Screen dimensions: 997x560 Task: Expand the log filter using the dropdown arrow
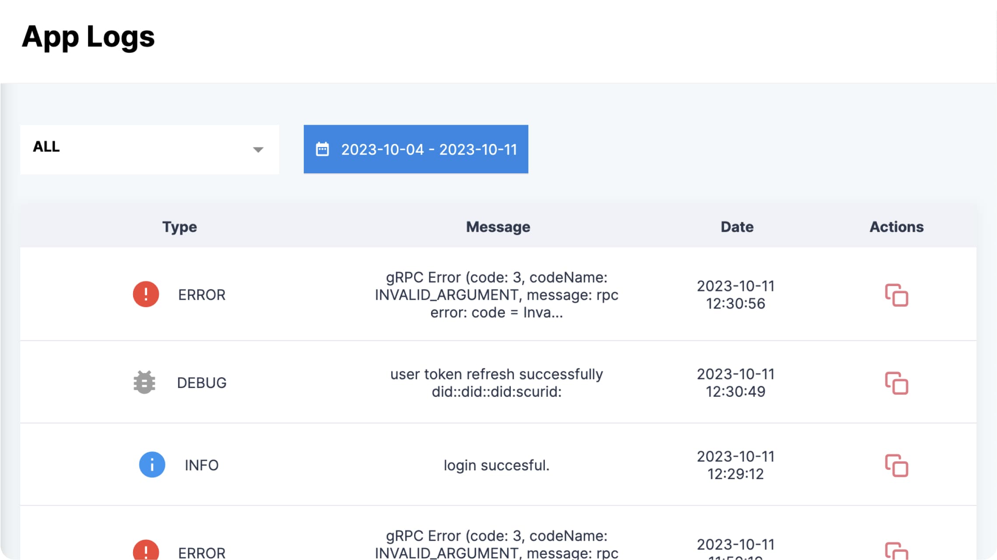258,150
